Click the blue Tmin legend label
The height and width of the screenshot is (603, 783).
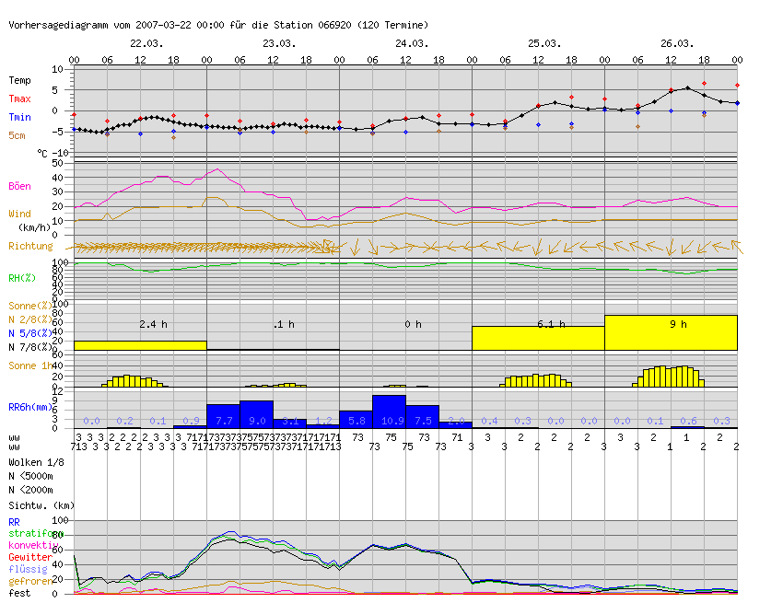[20, 117]
